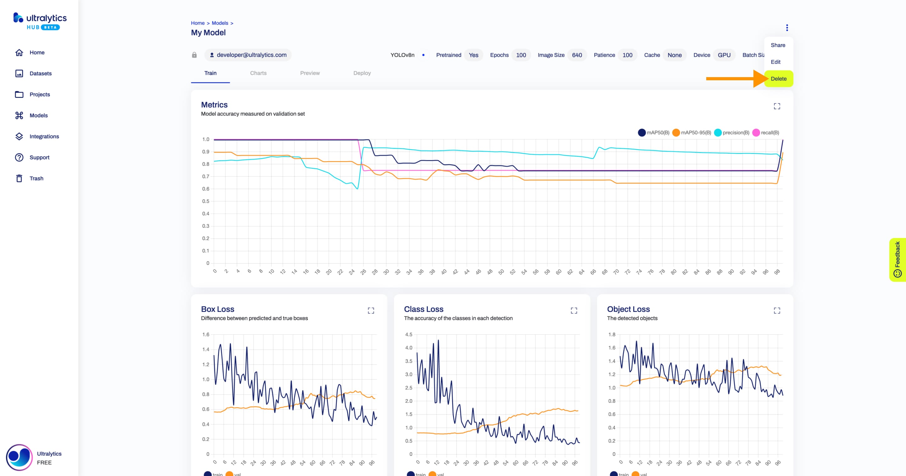The height and width of the screenshot is (476, 906).
Task: Toggle precision(B) metric visibility
Action: pyautogui.click(x=731, y=133)
